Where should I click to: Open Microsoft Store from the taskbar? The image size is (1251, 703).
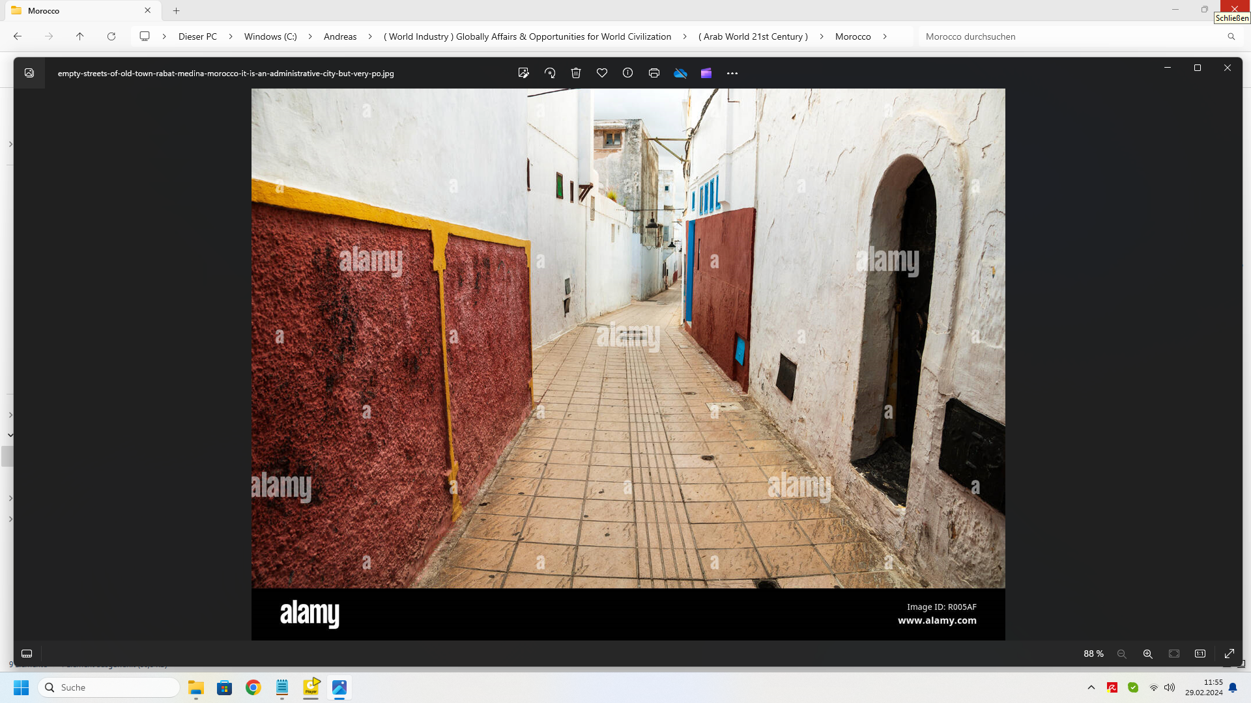point(225,687)
